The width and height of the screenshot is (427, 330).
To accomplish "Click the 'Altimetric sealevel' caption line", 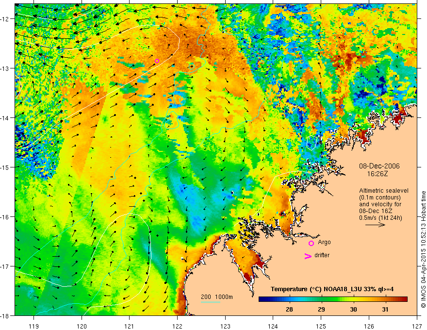I will coord(384,191).
